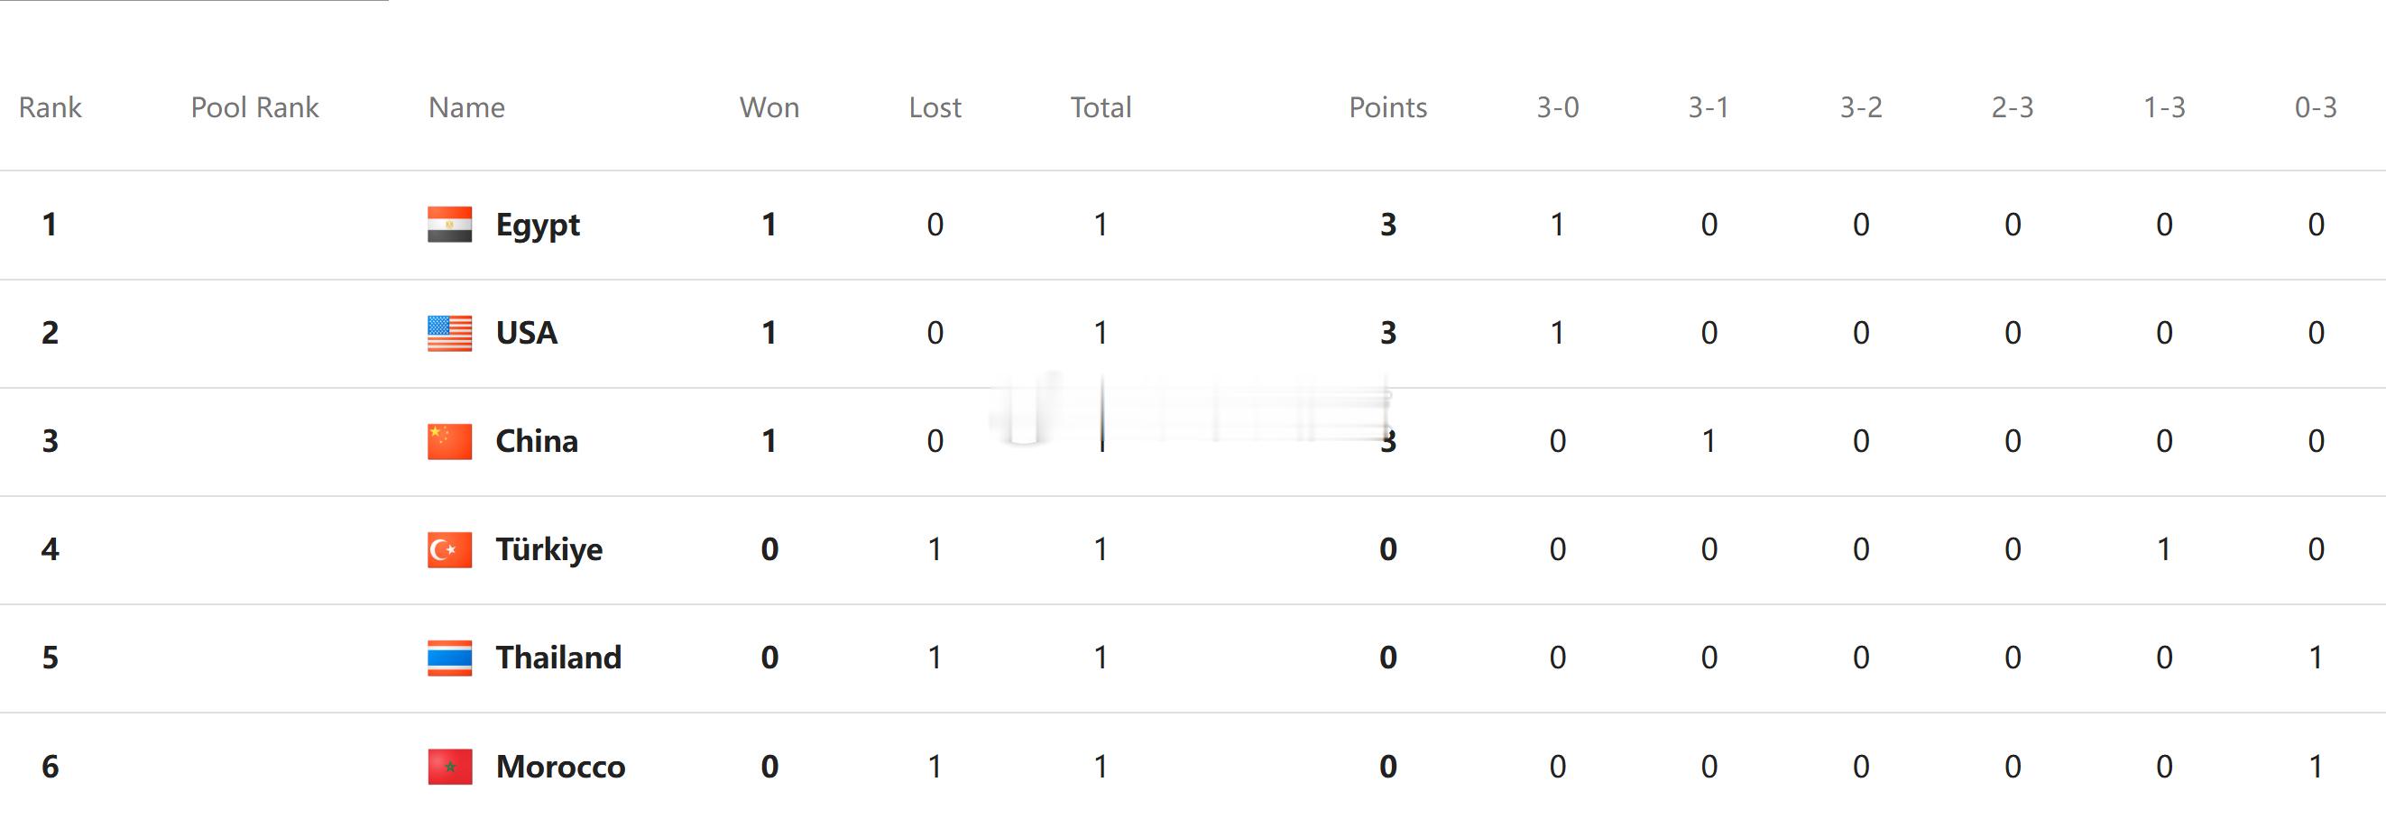Open the Türkiye team name link
The height and width of the screenshot is (819, 2386).
pyautogui.click(x=548, y=550)
